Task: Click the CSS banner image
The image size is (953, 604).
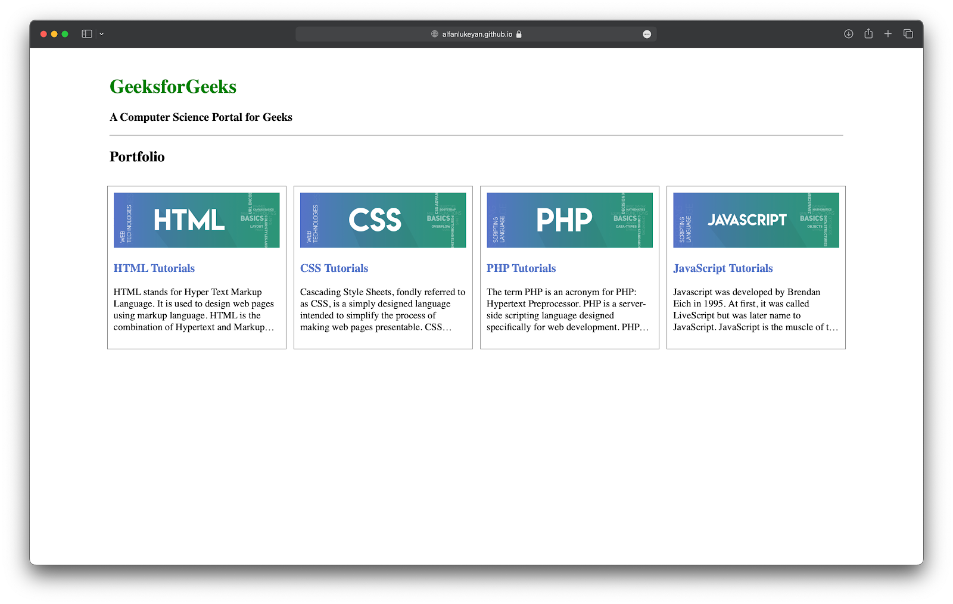Action: pyautogui.click(x=383, y=220)
